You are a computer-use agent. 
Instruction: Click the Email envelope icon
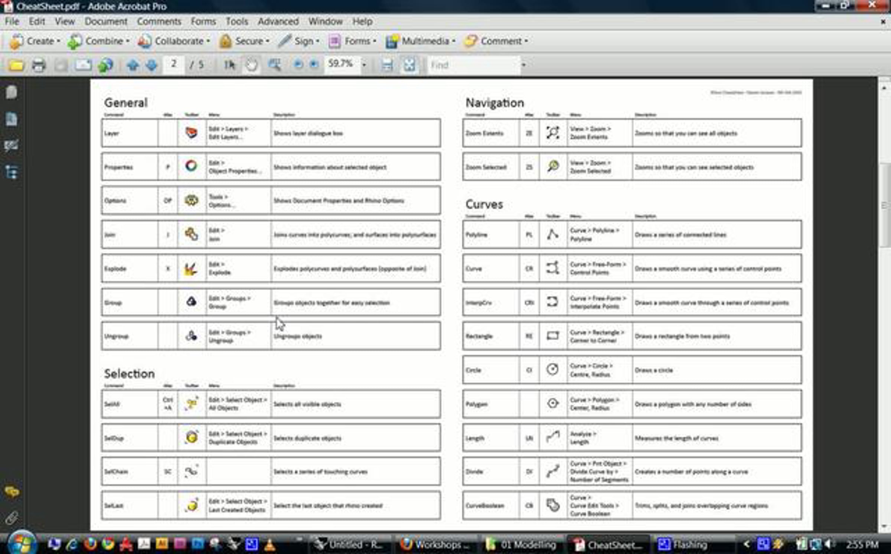pos(83,65)
